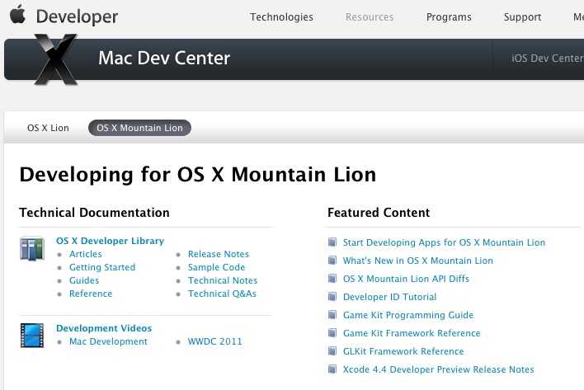Open the Technical Q&As link

pyautogui.click(x=222, y=294)
